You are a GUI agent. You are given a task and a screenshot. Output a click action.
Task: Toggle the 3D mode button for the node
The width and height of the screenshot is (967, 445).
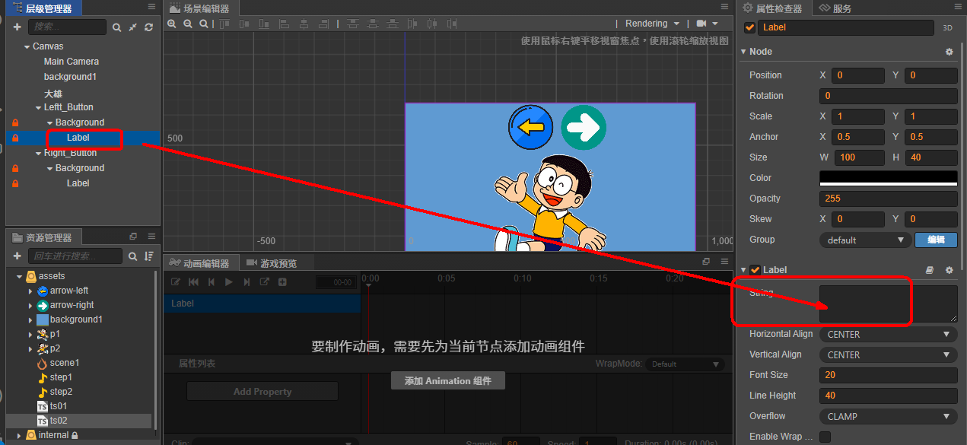pyautogui.click(x=948, y=27)
